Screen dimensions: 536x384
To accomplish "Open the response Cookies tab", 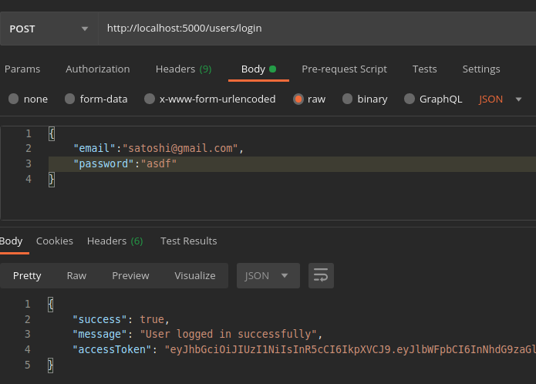I will pyautogui.click(x=55, y=241).
